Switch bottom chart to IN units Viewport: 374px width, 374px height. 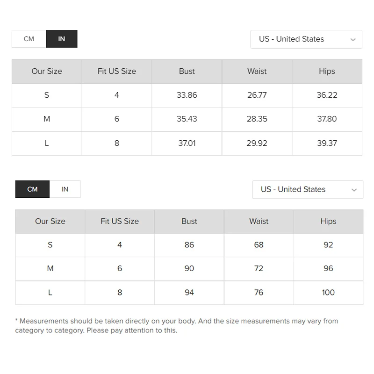(65, 189)
